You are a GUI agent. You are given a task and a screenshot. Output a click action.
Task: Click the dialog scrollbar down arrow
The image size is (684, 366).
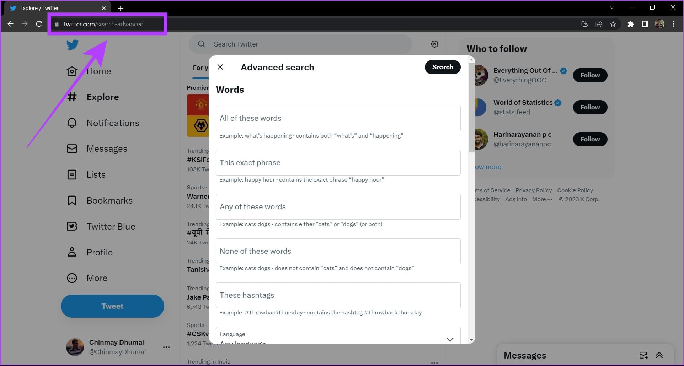coord(471,340)
